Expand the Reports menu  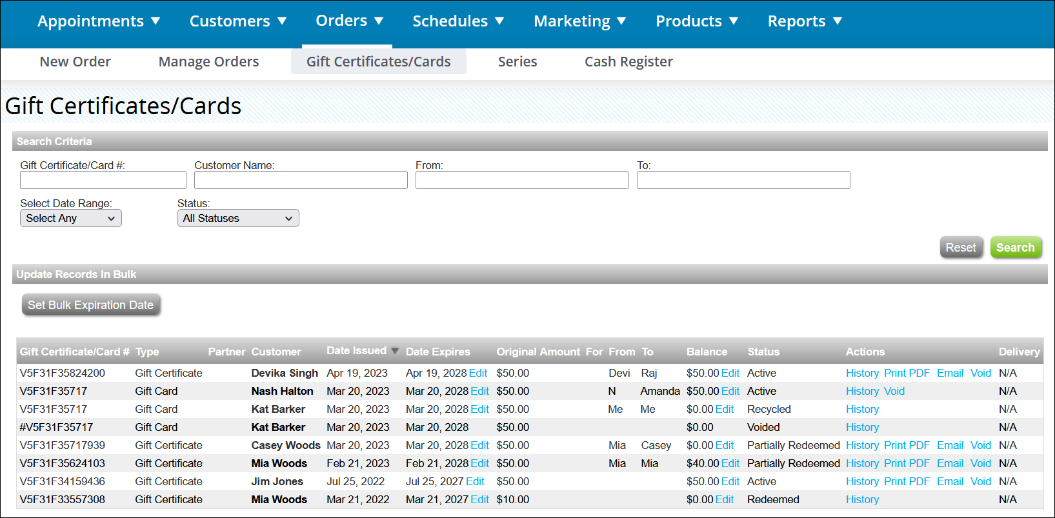pyautogui.click(x=804, y=21)
